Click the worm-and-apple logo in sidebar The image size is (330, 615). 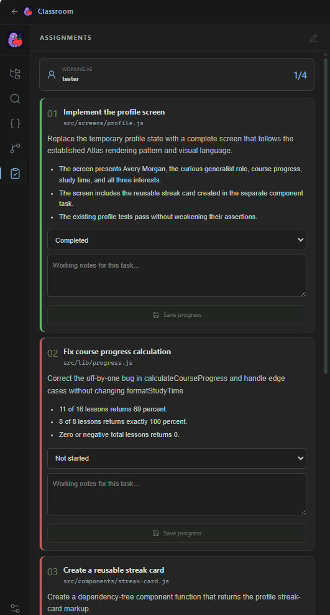tap(16, 40)
